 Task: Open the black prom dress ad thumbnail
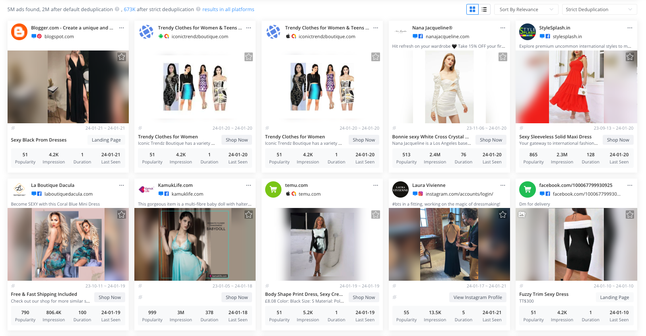pos(68,87)
